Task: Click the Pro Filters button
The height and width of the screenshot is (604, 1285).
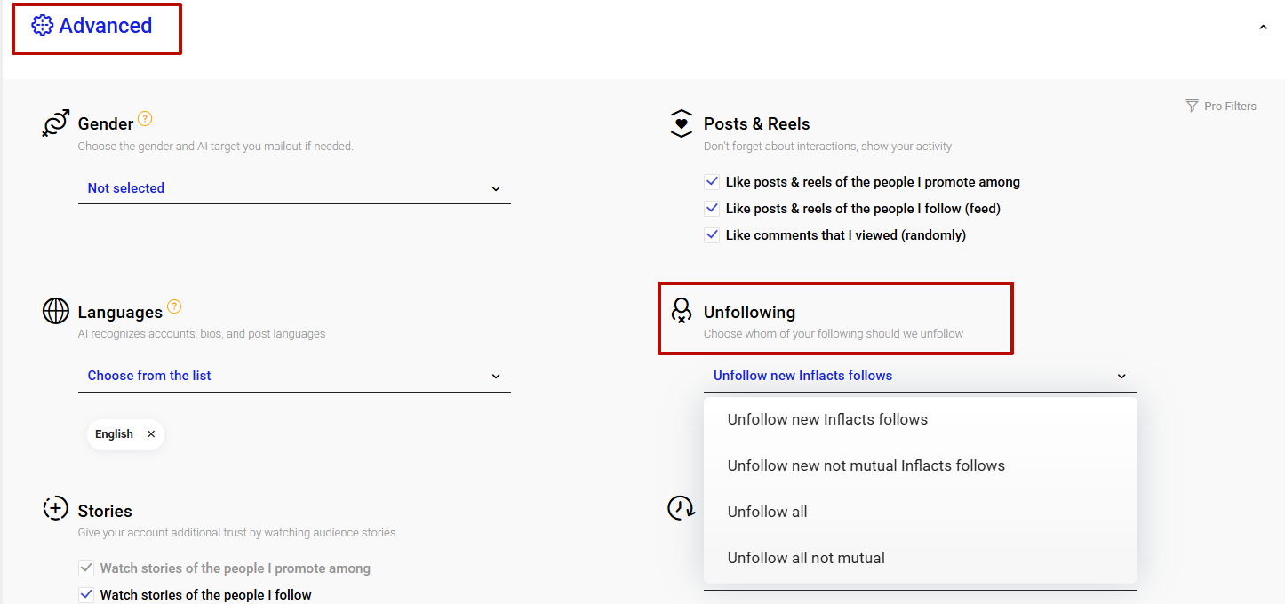Action: click(x=1229, y=106)
